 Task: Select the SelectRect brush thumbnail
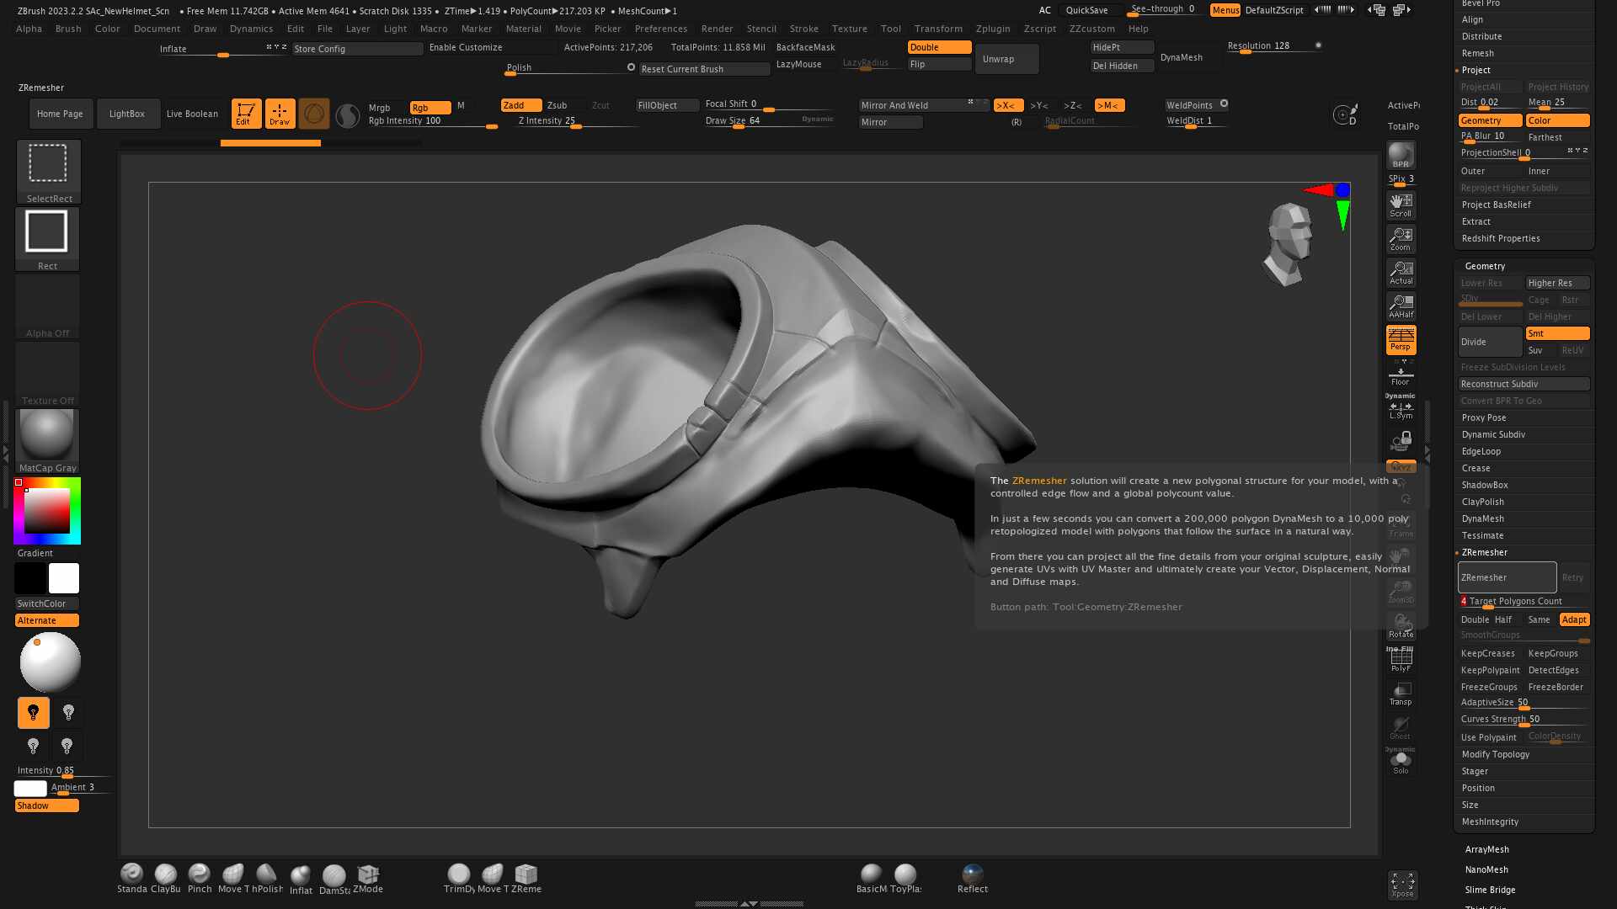(x=47, y=164)
